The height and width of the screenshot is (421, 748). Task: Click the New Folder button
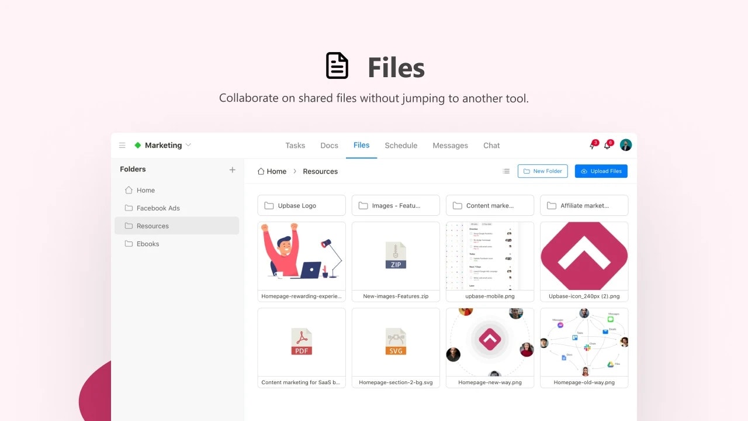click(543, 171)
